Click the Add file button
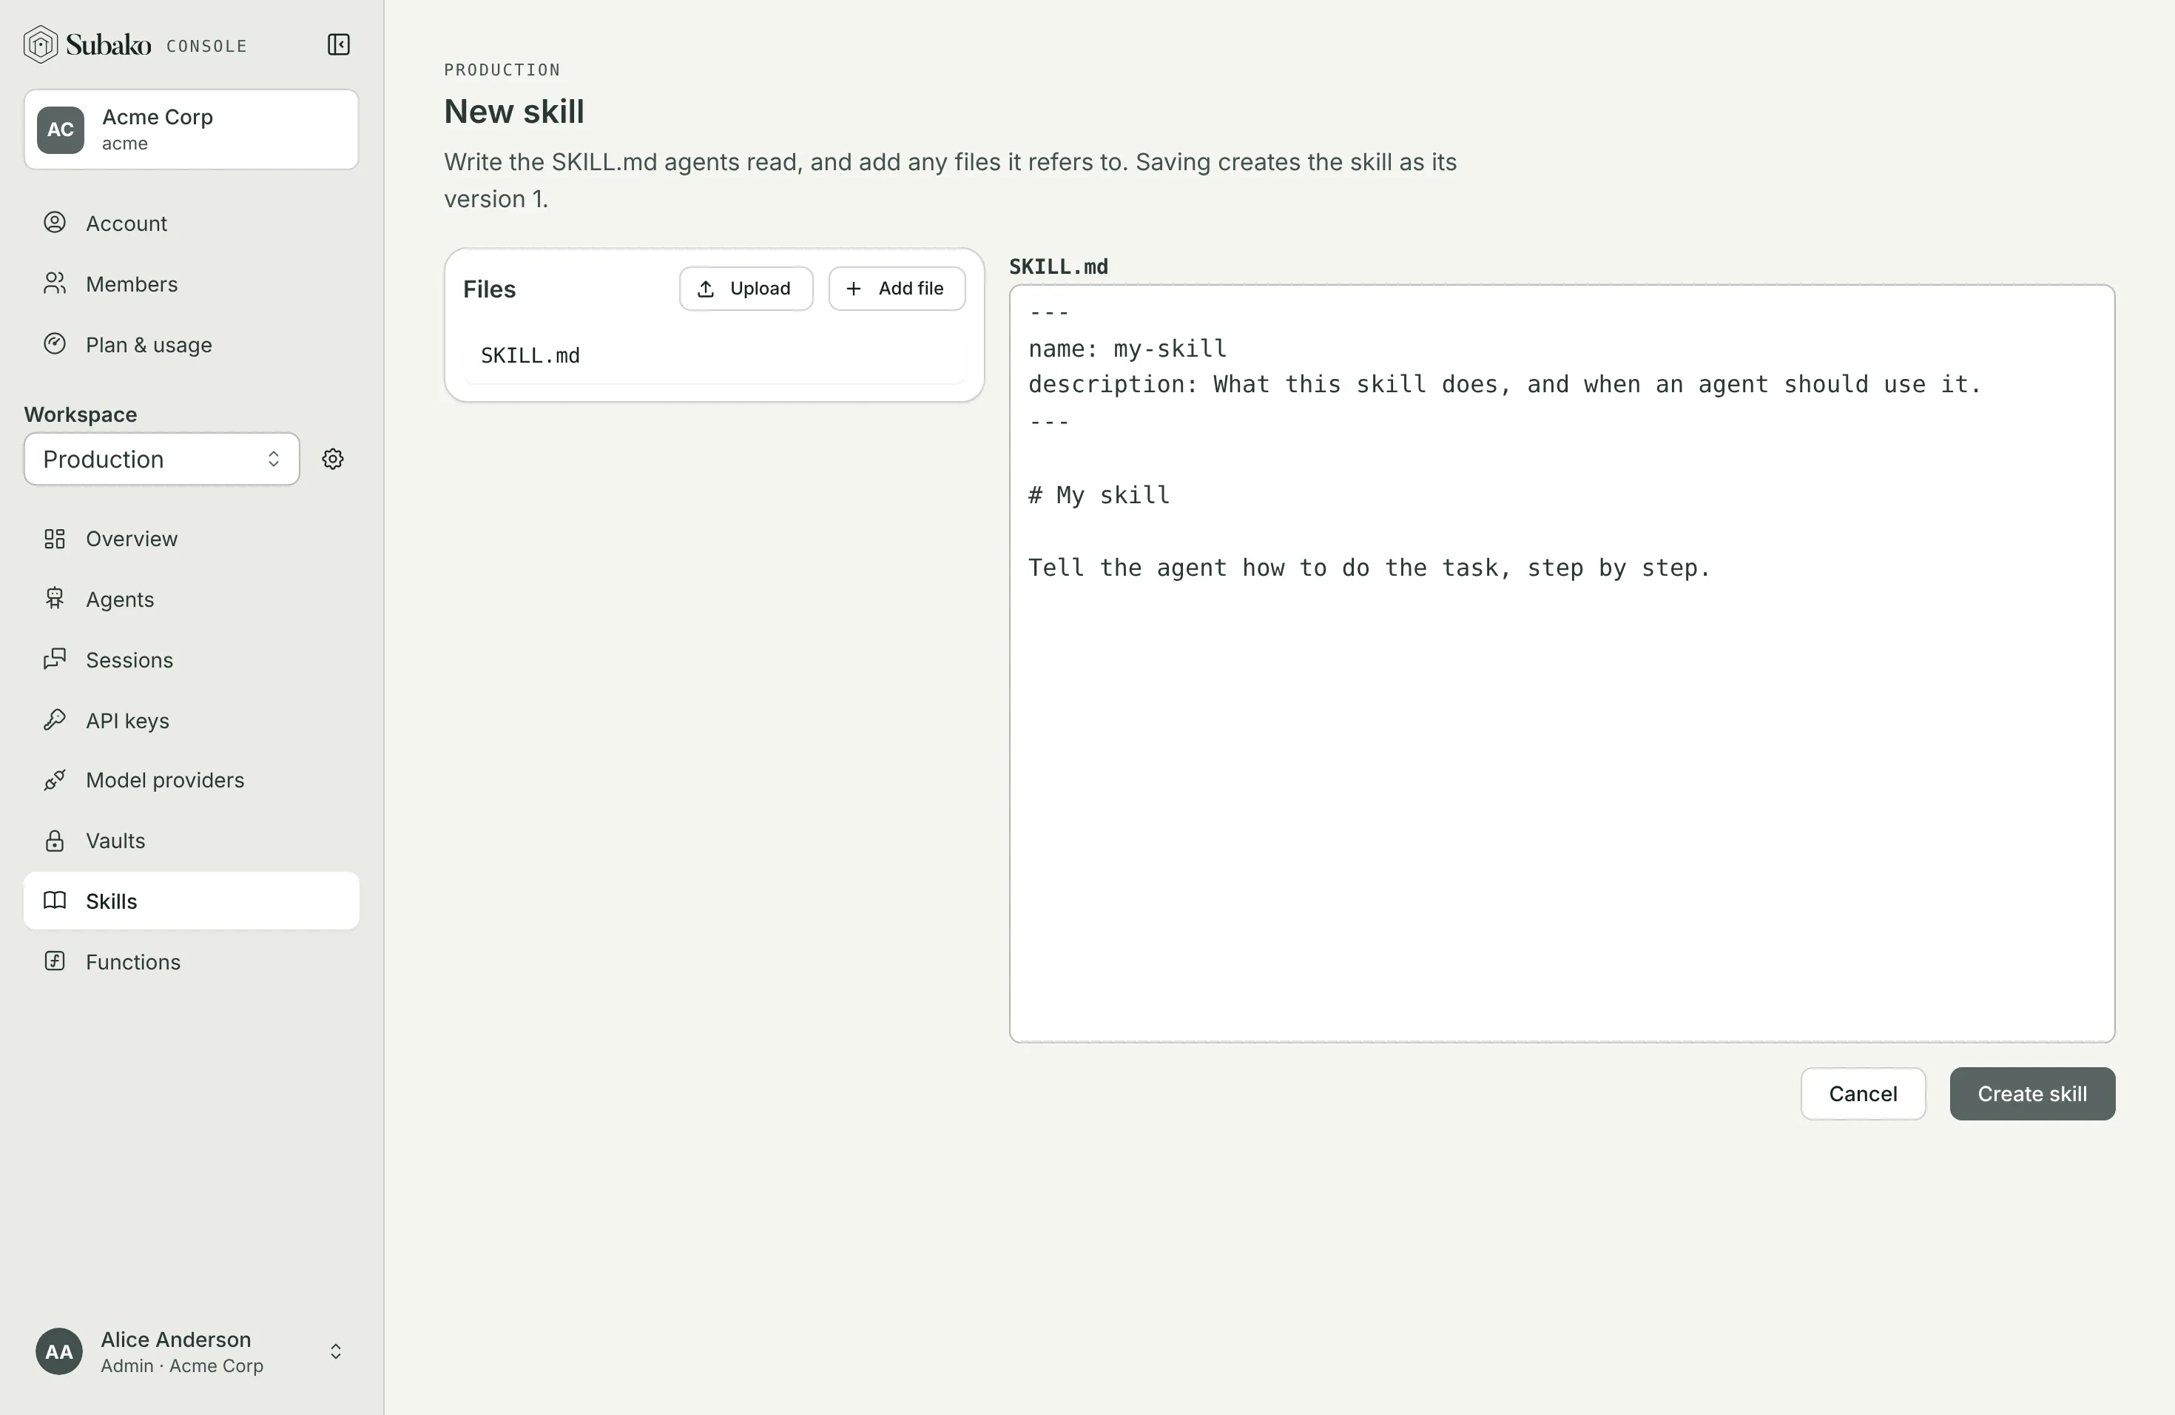The image size is (2175, 1415). (897, 289)
